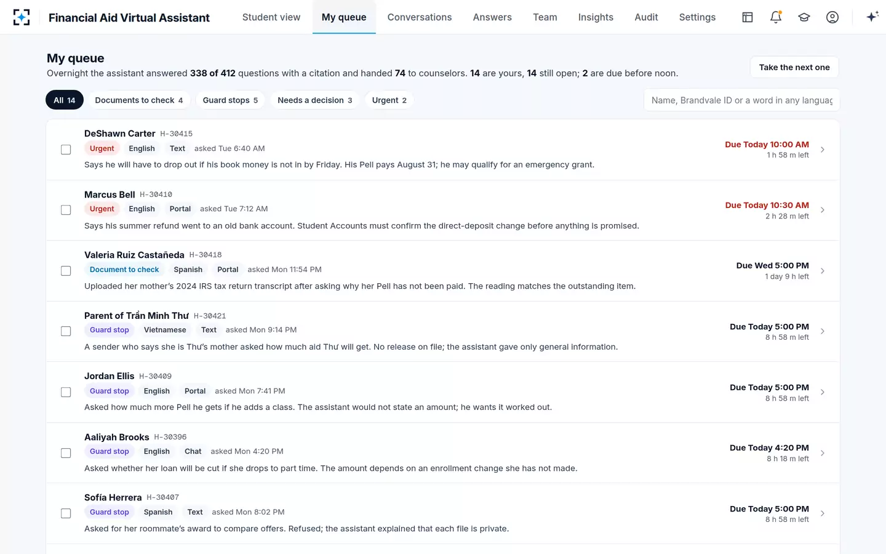Click the Urgent tag on DeShawn Carter
The image size is (886, 554).
tap(102, 148)
